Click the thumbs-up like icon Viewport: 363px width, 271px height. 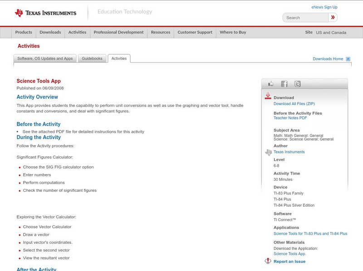point(271,83)
